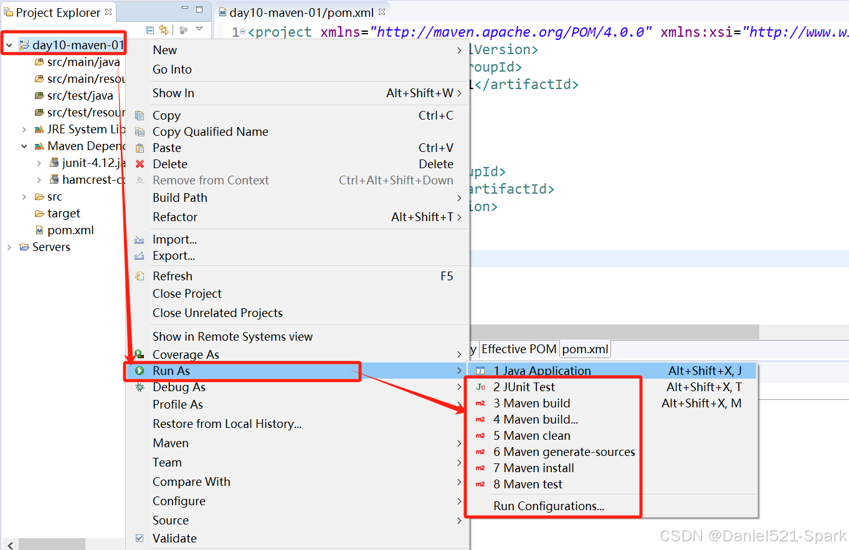Toggle Link with Editor in Project Explorer
Viewport: 849px width, 550px height.
(x=164, y=30)
